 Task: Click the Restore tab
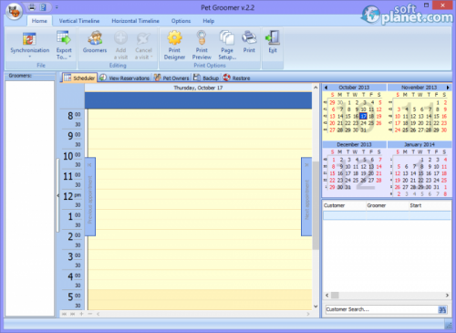coord(236,78)
